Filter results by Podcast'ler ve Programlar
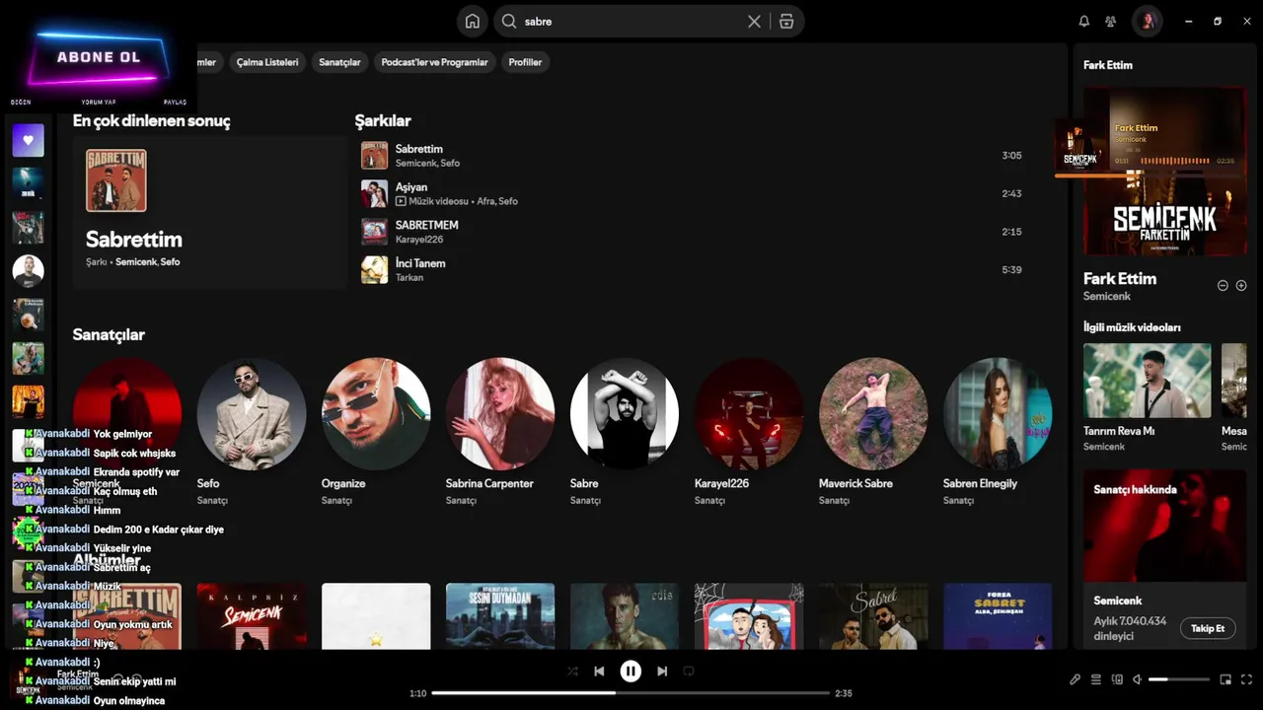Image resolution: width=1263 pixels, height=710 pixels. (434, 62)
